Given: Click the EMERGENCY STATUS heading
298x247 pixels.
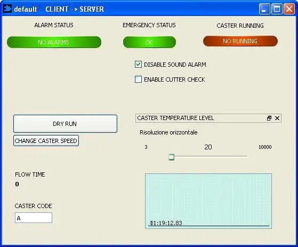Looking at the screenshot, I should pyautogui.click(x=149, y=25).
